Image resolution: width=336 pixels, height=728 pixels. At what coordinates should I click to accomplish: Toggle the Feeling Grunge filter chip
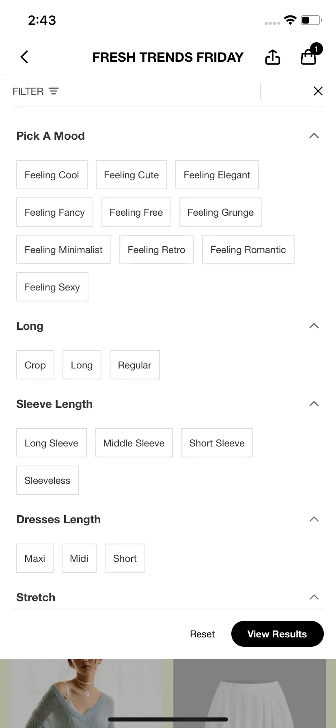click(221, 212)
